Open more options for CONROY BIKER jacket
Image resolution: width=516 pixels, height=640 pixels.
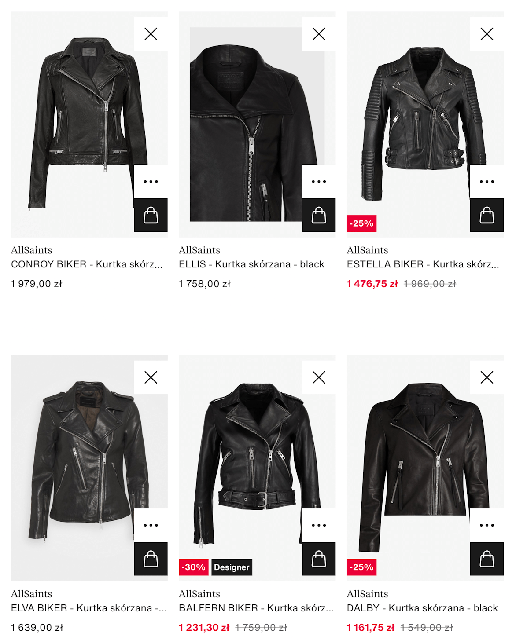pyautogui.click(x=151, y=181)
